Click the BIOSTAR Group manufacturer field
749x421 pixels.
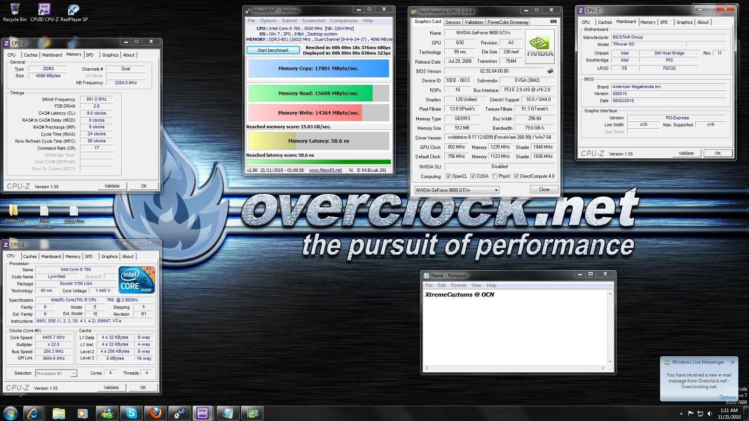pos(668,37)
